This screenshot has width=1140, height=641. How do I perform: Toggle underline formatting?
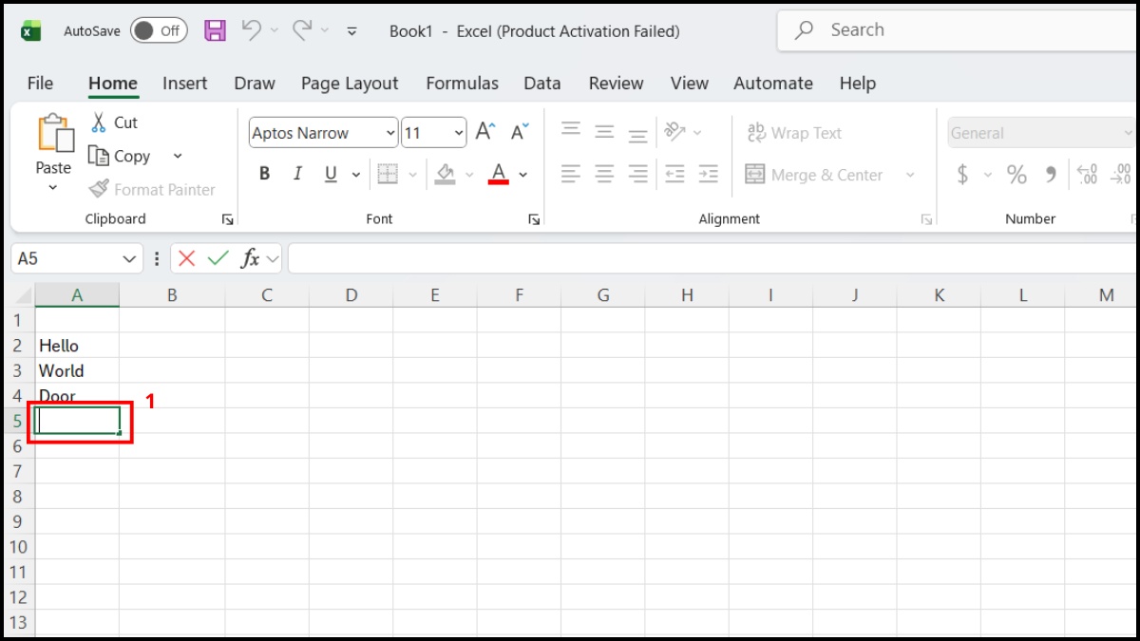pyautogui.click(x=328, y=173)
